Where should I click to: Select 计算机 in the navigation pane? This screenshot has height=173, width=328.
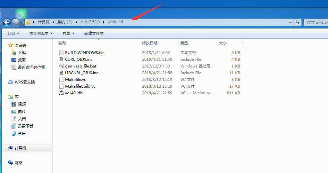(27, 148)
